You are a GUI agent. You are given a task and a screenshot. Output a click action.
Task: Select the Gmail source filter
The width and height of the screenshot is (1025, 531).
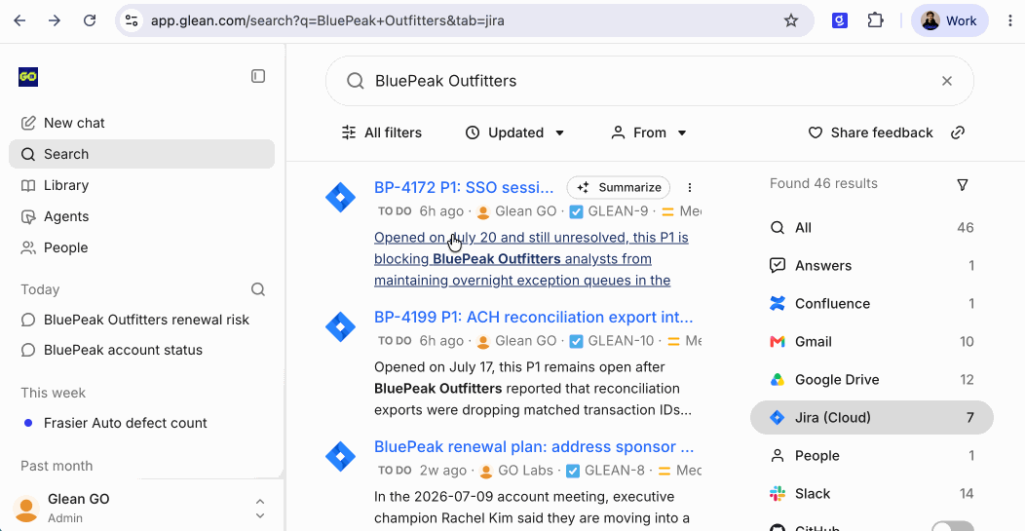(x=871, y=341)
